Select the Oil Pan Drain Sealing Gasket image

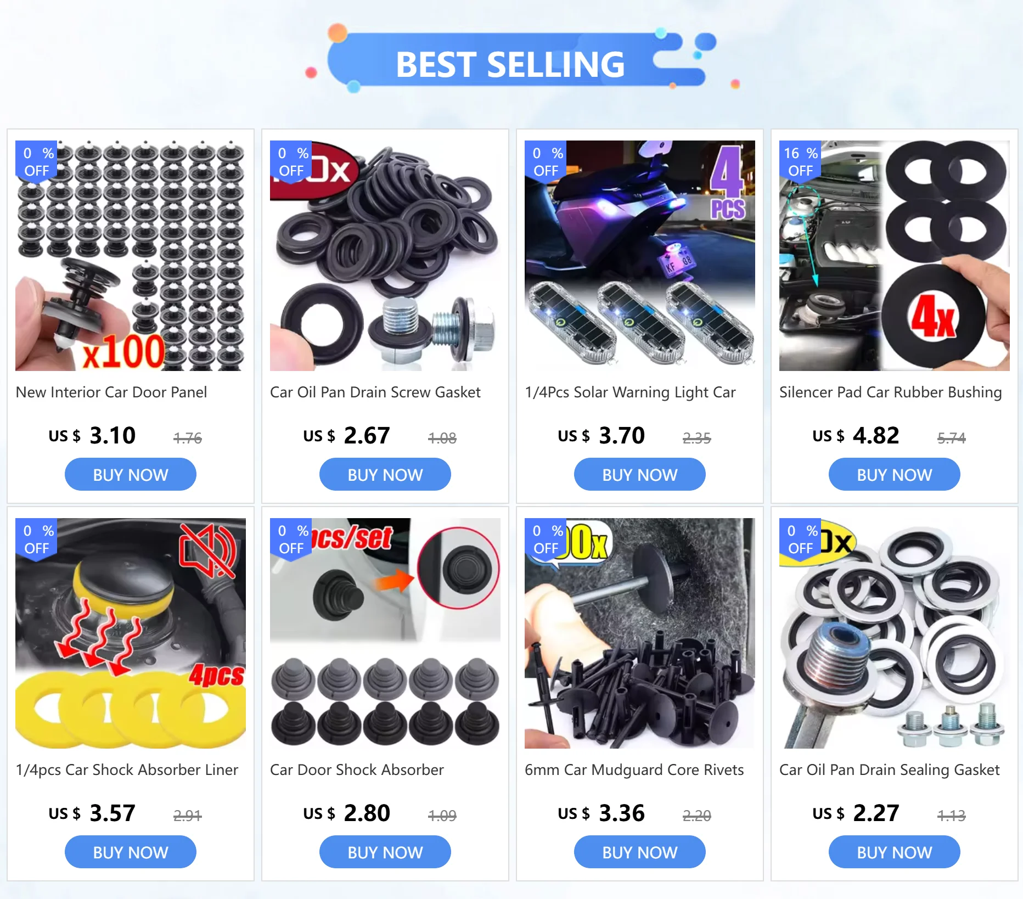click(x=895, y=633)
